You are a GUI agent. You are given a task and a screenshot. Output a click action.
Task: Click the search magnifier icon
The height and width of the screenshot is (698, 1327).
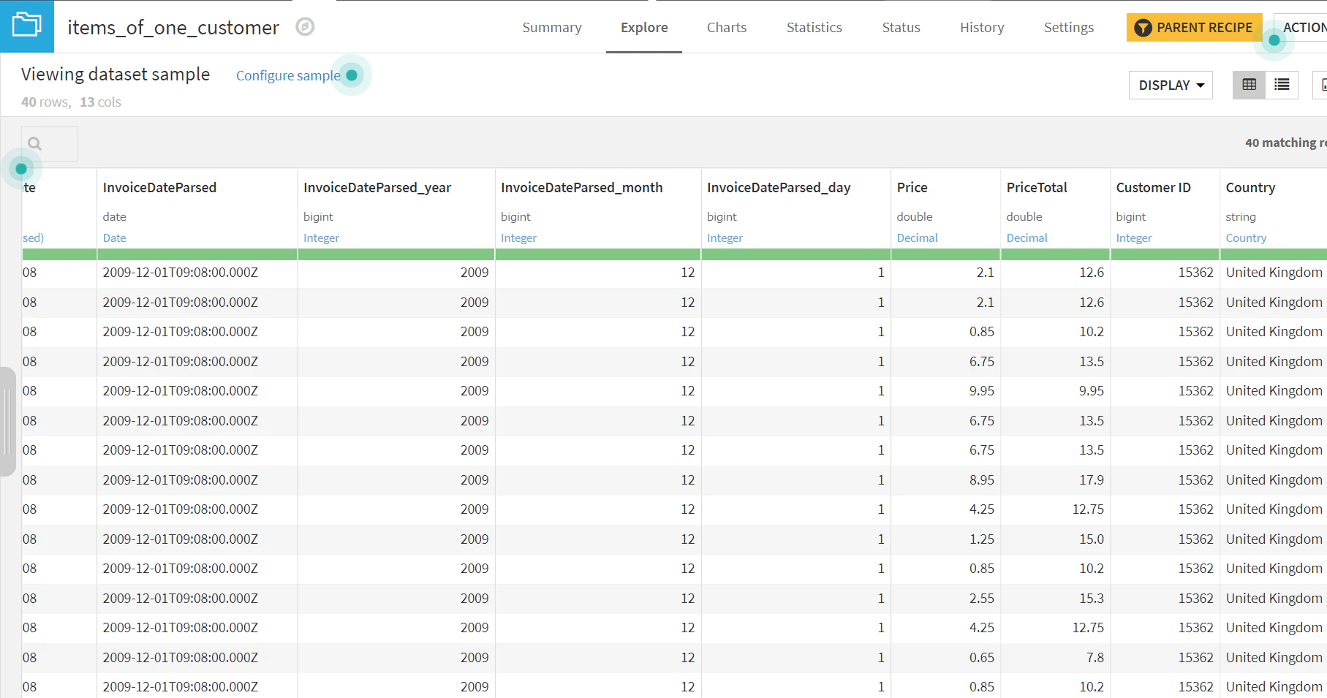tap(34, 144)
